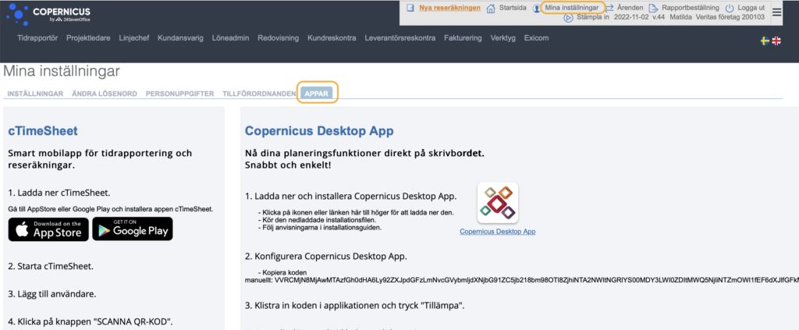Open the Redovisning menu
The height and width of the screenshot is (330, 799).
[x=279, y=37]
